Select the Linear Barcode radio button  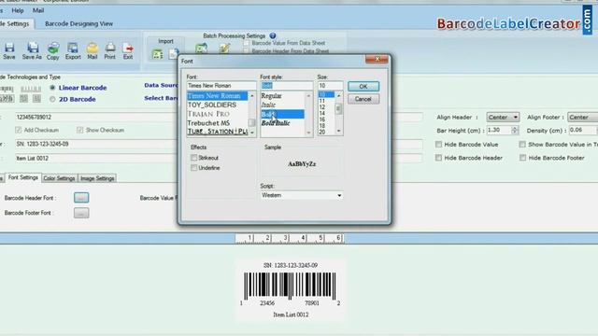52,88
